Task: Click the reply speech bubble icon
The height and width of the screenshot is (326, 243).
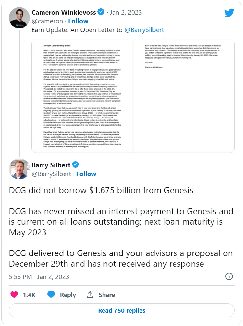Action: 51,295
